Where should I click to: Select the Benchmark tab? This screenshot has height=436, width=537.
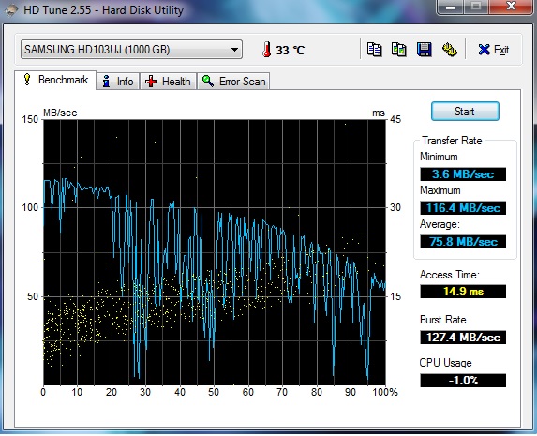click(x=55, y=80)
